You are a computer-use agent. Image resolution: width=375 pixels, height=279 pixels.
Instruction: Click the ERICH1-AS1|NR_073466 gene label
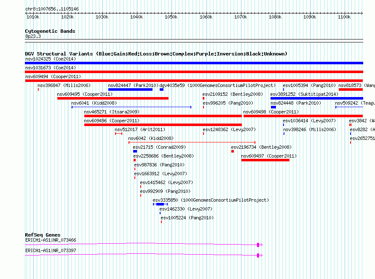click(x=51, y=240)
